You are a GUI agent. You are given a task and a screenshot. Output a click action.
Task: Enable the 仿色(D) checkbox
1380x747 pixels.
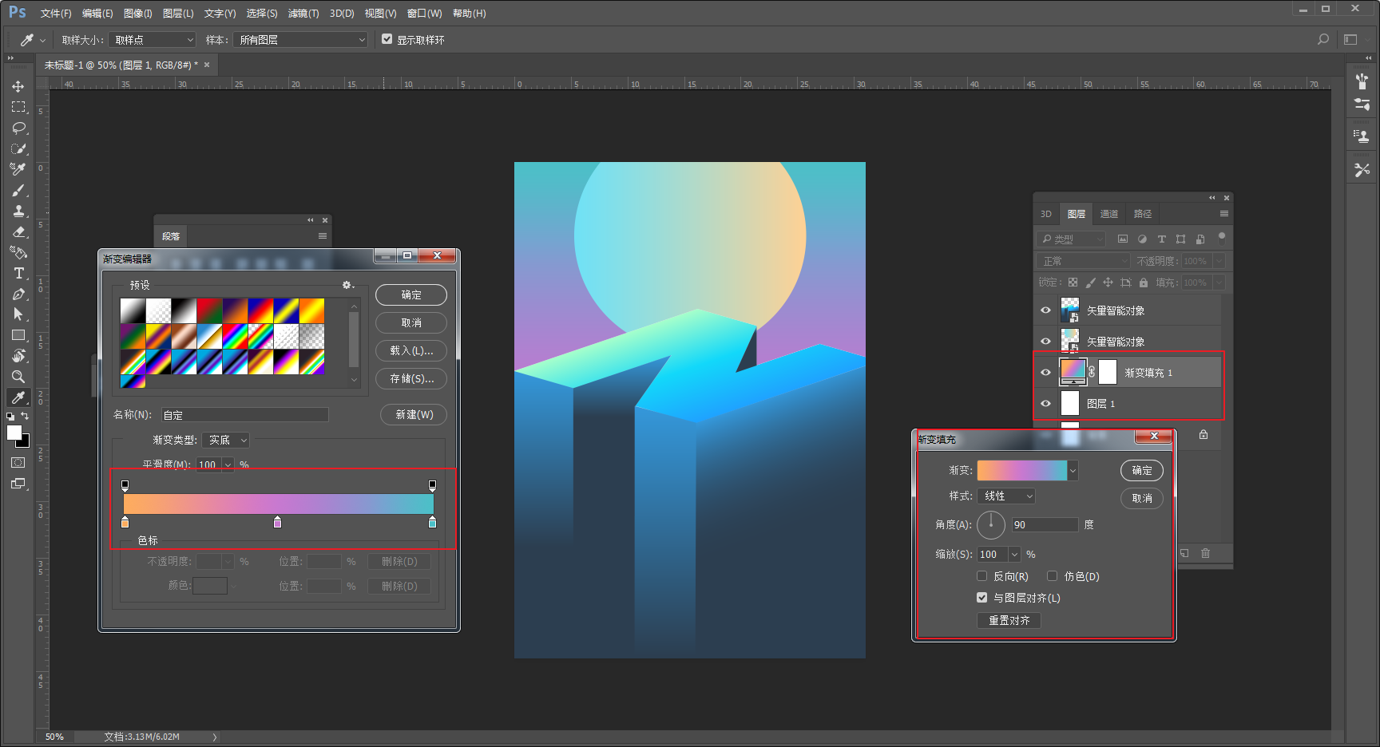pos(1053,576)
